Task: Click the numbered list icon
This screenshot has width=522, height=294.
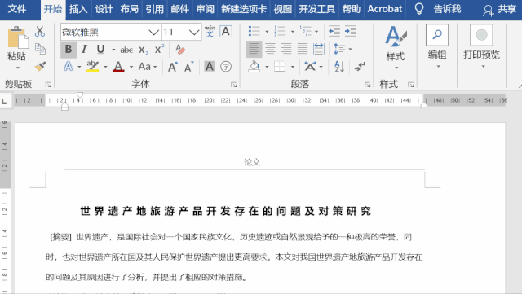Action: tap(280, 31)
